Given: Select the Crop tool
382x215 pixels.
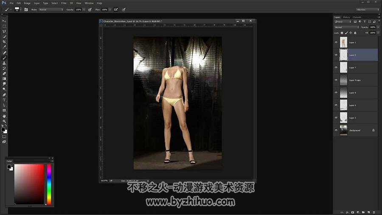Looking at the screenshot, I should coord(4,42).
